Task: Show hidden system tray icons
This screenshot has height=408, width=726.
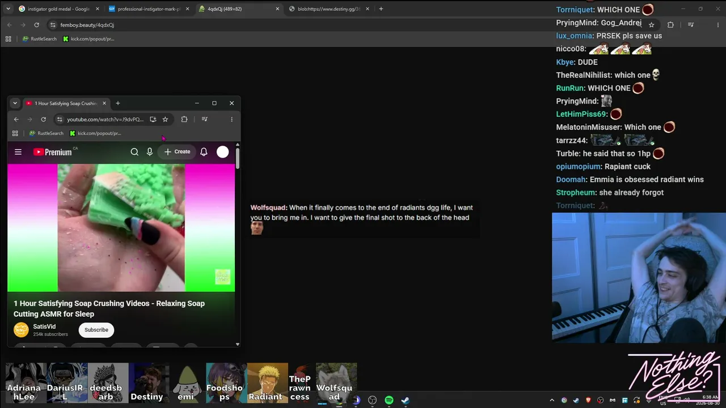Action: tap(552, 400)
